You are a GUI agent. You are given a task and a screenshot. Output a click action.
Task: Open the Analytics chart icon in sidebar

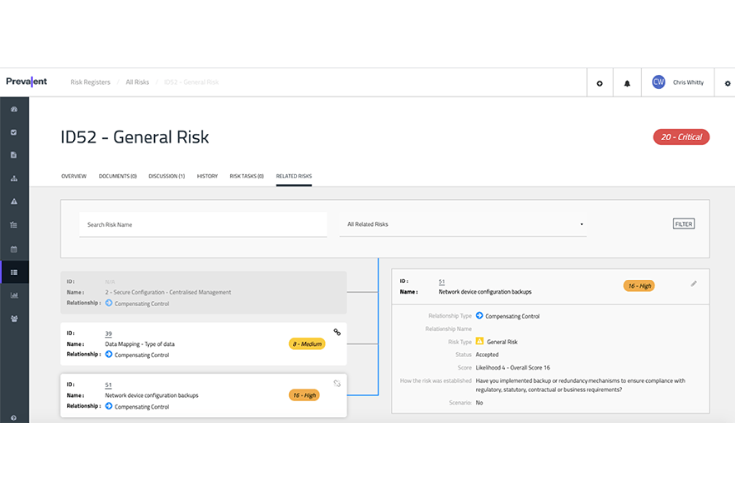(14, 295)
